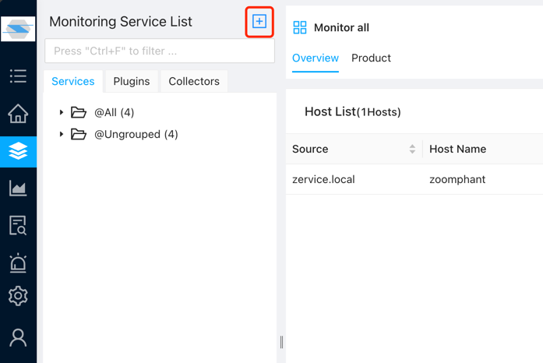Open alerts via the alarm siren icon
The width and height of the screenshot is (543, 363).
coord(18,263)
